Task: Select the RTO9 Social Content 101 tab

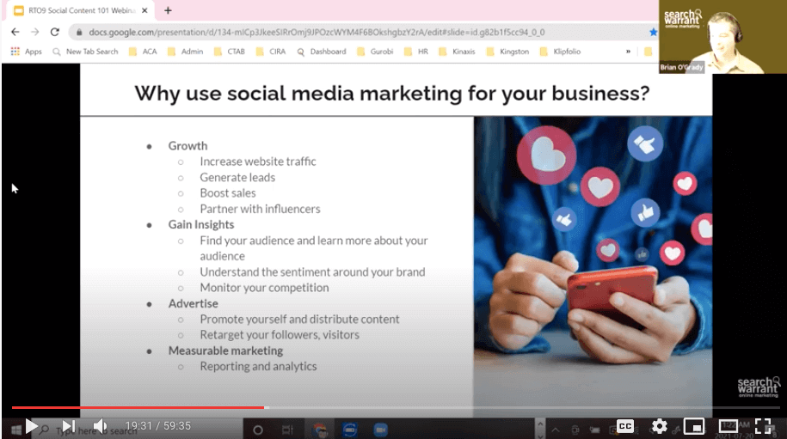Action: point(77,10)
